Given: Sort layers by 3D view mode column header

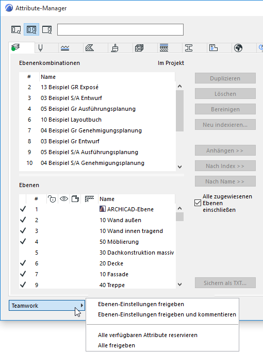Looking at the screenshot, I should [75, 199].
